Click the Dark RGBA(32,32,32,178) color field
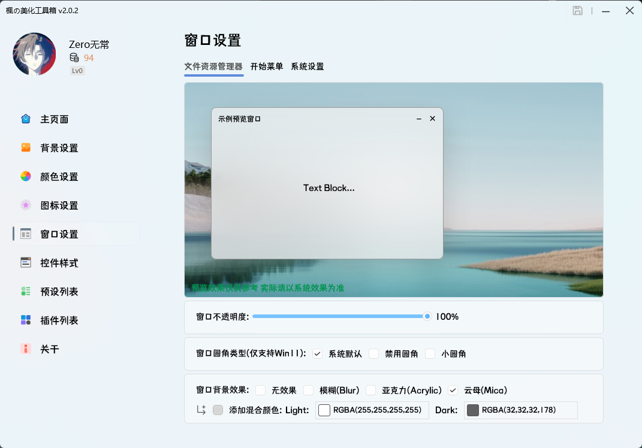642x448 pixels. coord(520,410)
